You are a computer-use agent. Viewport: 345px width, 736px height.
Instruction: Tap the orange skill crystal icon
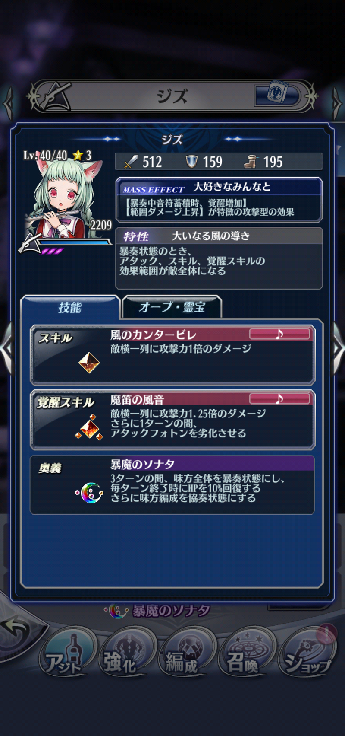(x=89, y=362)
